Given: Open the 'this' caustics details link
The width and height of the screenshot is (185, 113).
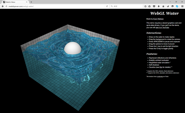Looking at the screenshot, I should coord(161,67).
